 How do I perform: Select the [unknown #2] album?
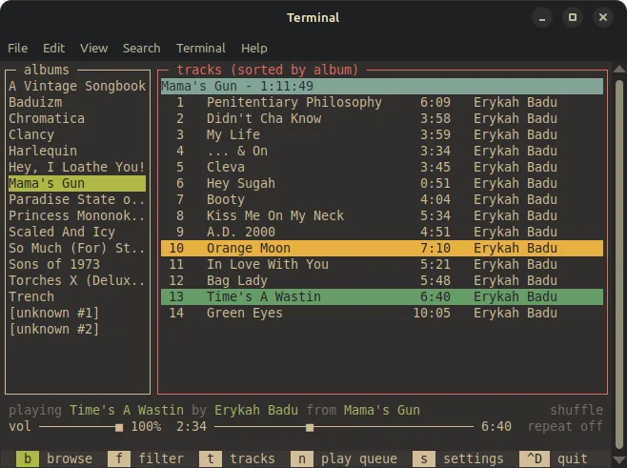77,329
